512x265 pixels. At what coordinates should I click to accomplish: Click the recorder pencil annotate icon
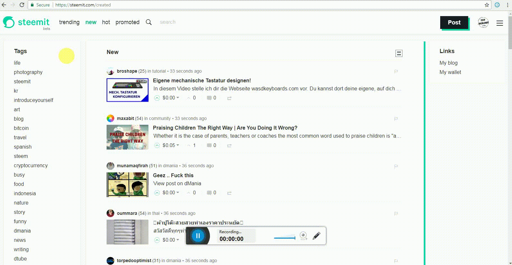(317, 236)
